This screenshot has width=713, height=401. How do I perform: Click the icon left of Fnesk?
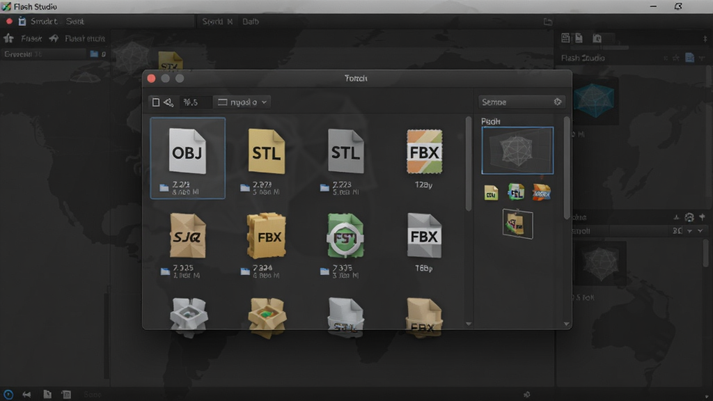point(8,38)
